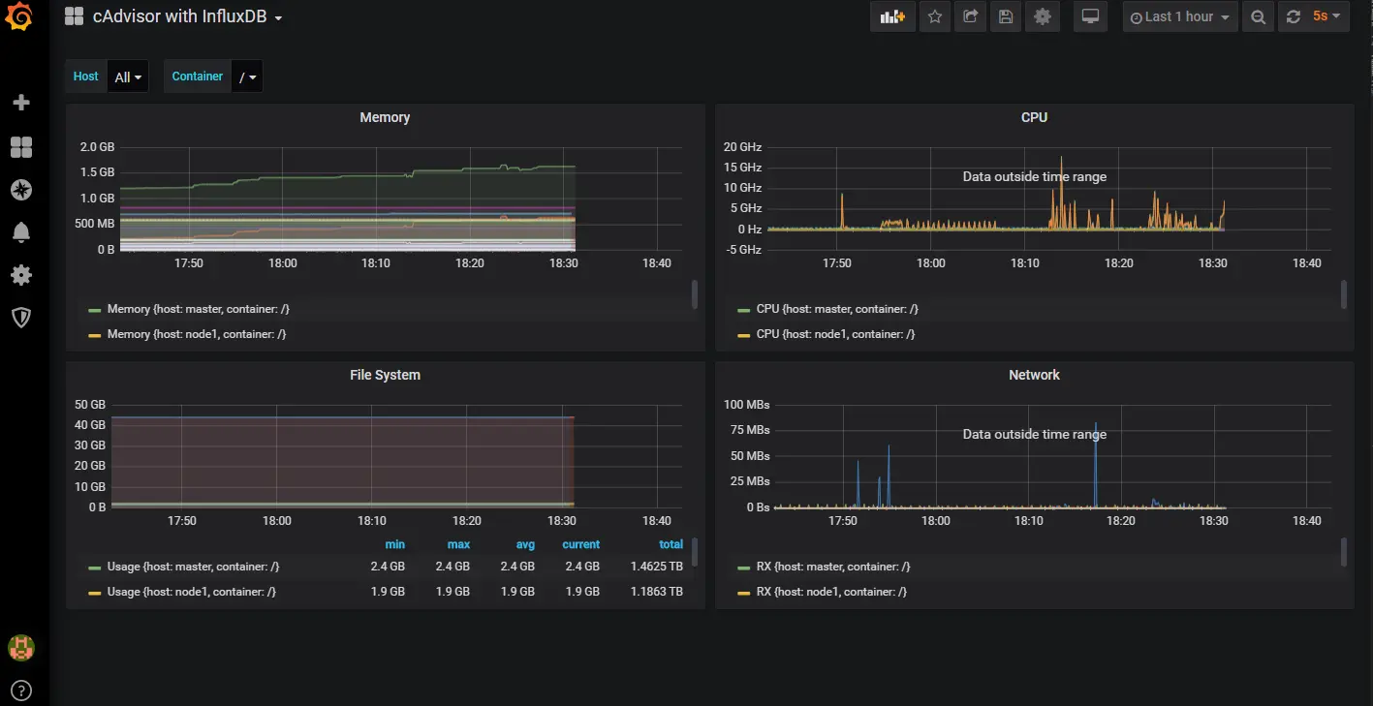Open the cAdvisor with InfluxDB dashboard menu
1373x706 pixels.
(187, 16)
